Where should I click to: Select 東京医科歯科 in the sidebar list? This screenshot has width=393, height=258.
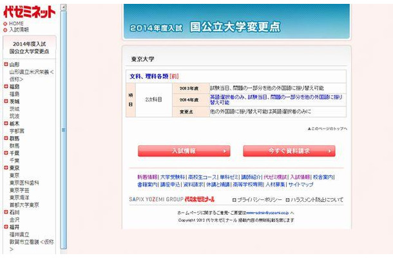[x=24, y=183]
